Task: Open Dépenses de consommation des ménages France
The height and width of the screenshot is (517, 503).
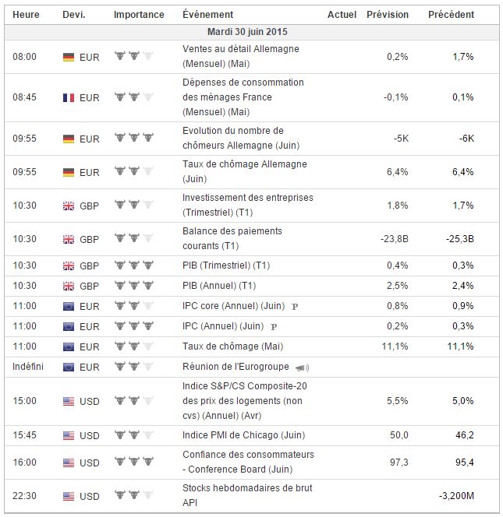Action: (243, 97)
